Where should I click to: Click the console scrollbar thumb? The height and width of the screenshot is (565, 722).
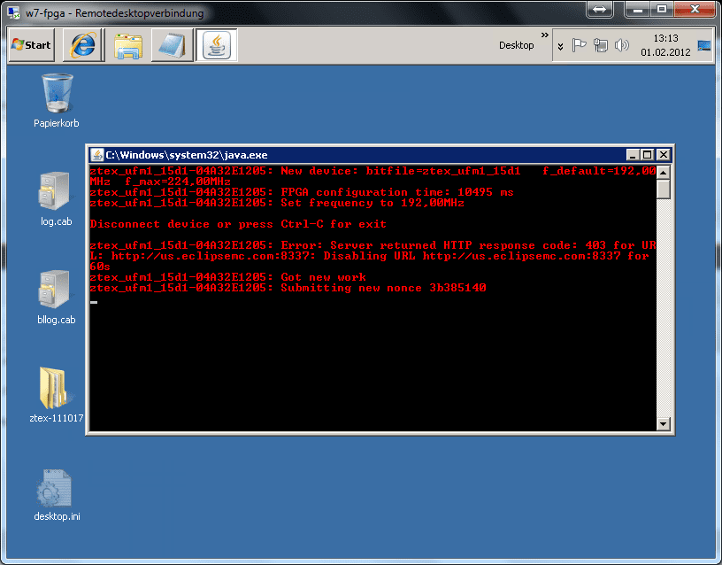coord(663,189)
